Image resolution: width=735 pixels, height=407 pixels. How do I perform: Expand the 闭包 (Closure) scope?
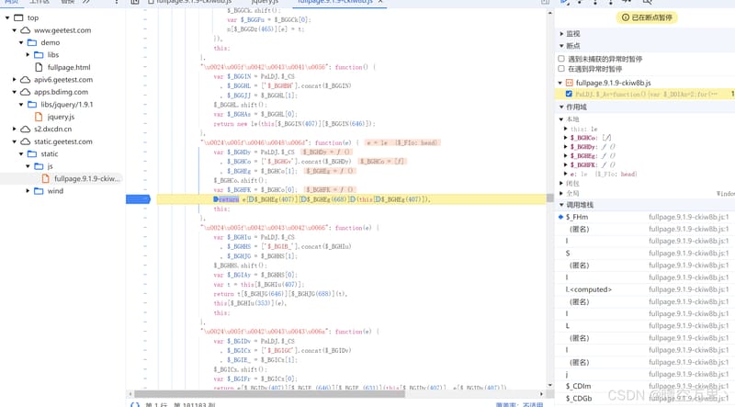(x=561, y=184)
